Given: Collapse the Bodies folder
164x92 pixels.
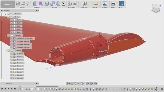Looking at the screenshot, I should tap(6, 17).
